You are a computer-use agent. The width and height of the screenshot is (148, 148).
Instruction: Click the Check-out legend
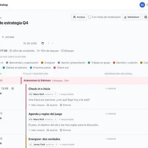click(x=61, y=68)
